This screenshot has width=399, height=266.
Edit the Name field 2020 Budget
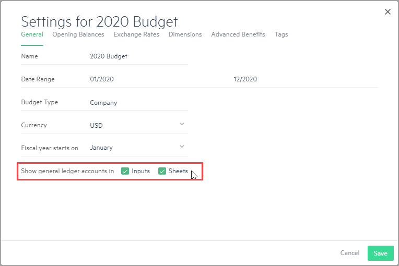tap(139, 56)
